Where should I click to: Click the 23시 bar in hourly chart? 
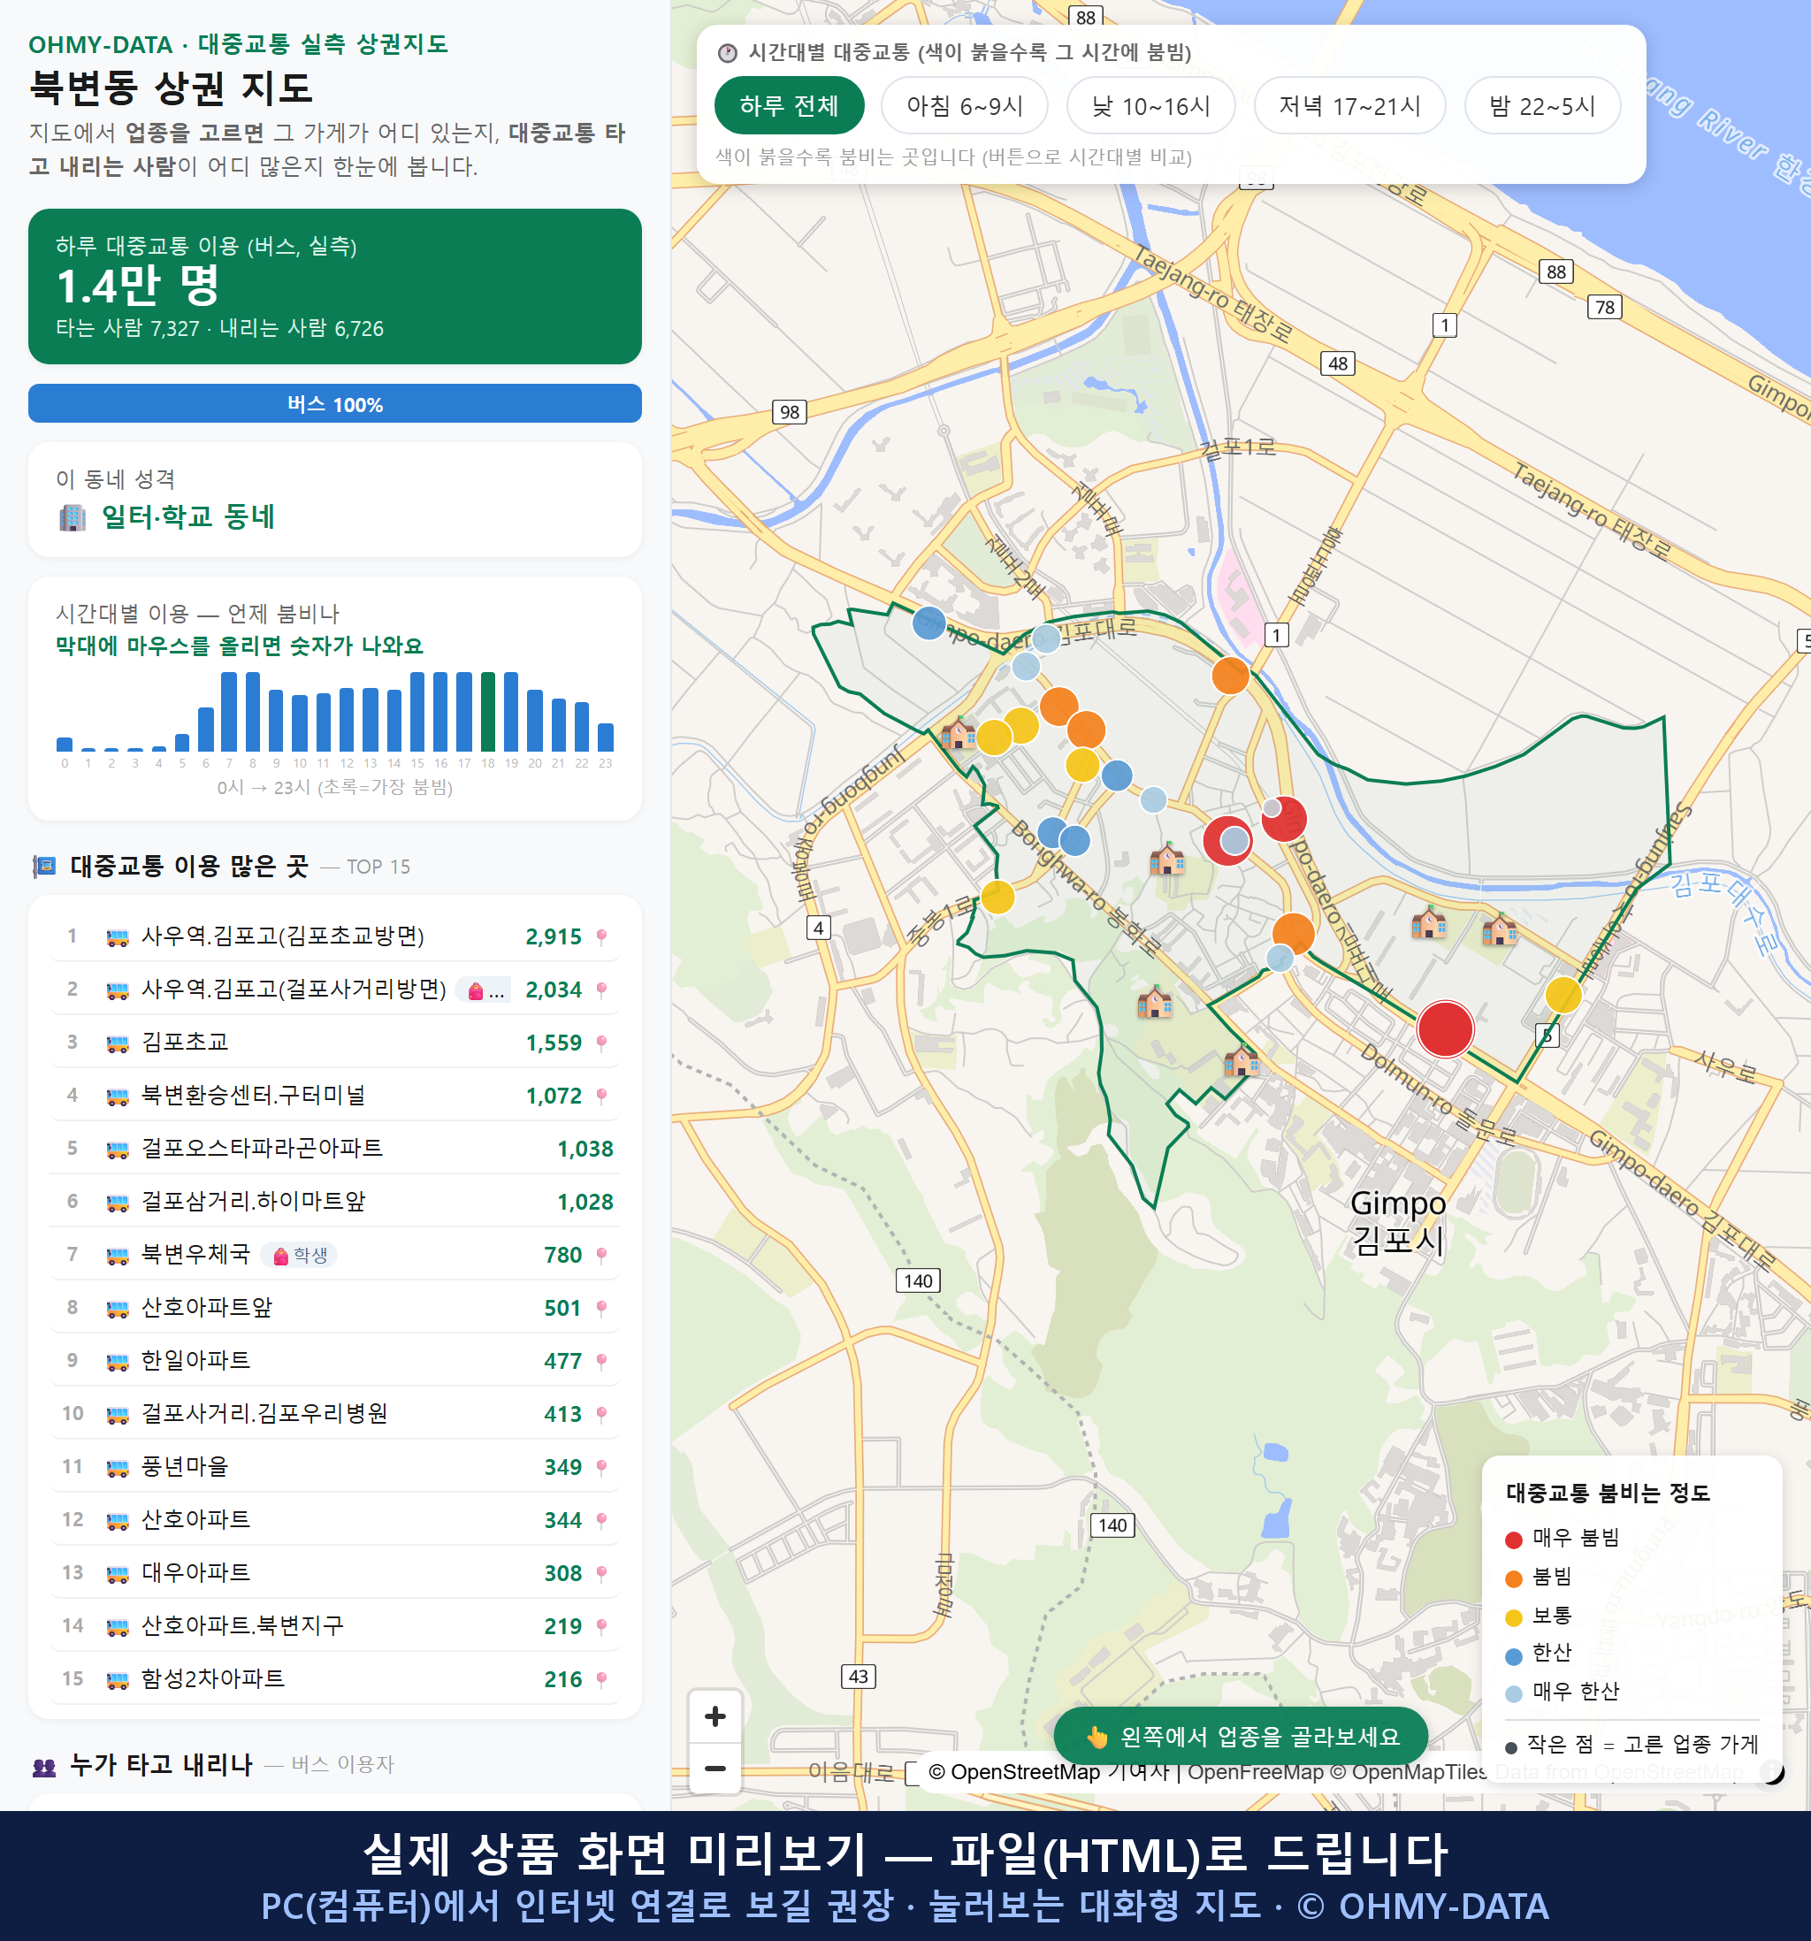(606, 737)
